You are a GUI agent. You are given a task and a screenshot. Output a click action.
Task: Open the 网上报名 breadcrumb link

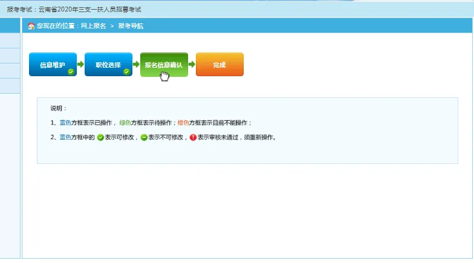(93, 26)
